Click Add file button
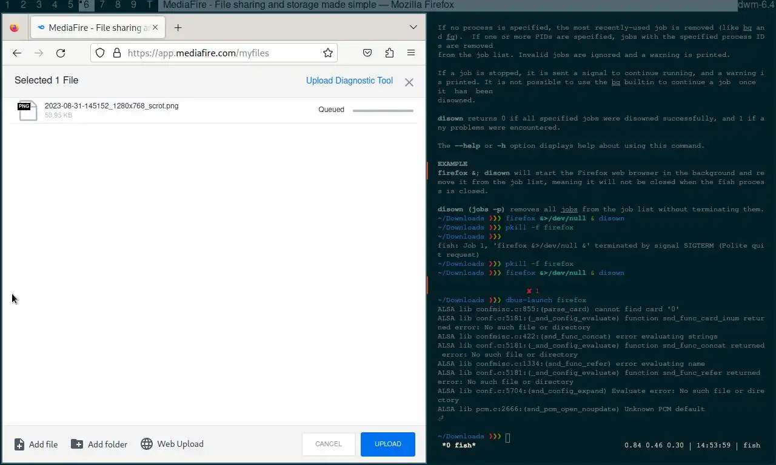The width and height of the screenshot is (776, 465). pyautogui.click(x=36, y=444)
